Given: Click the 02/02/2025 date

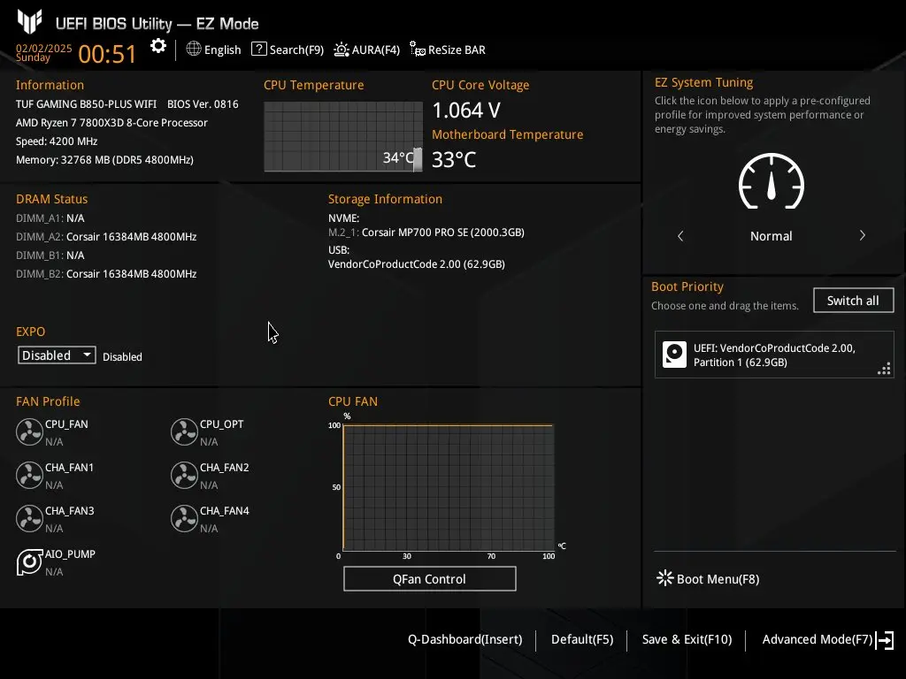Looking at the screenshot, I should coord(44,48).
